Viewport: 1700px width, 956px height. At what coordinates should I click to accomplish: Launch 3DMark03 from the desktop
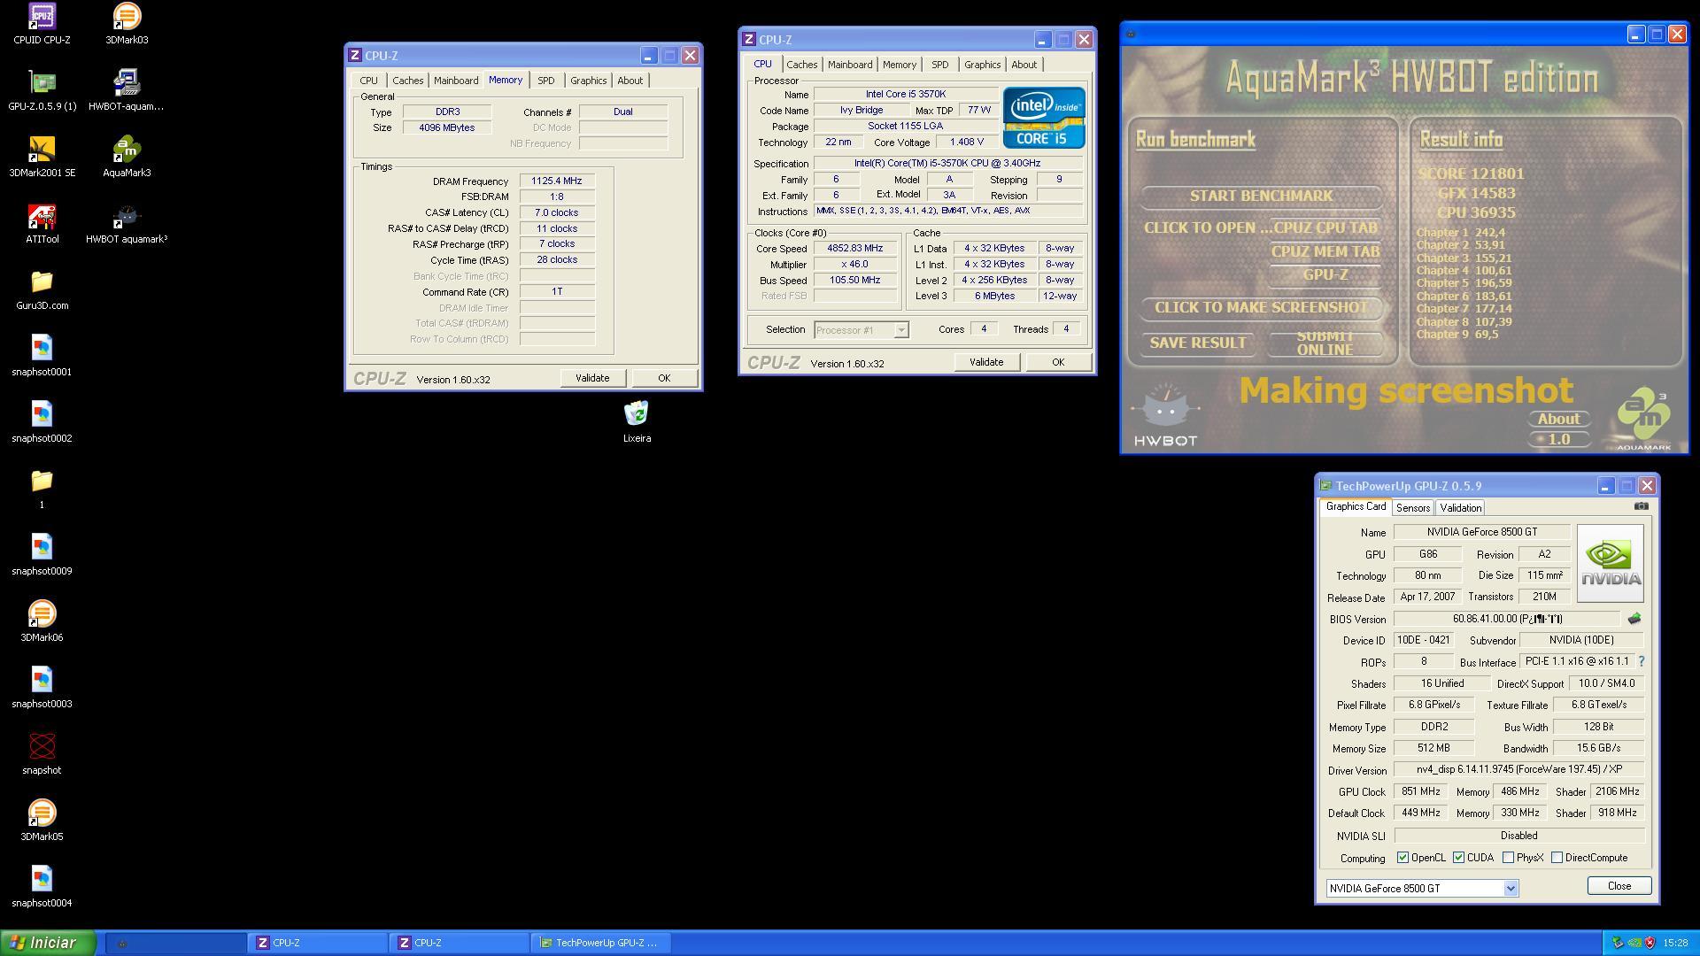127,24
